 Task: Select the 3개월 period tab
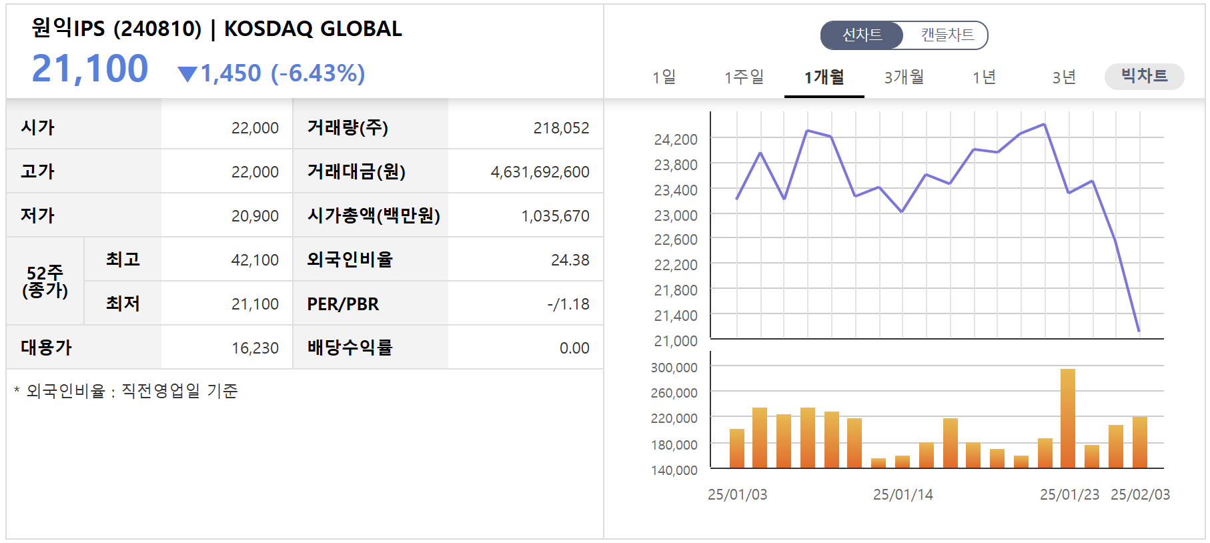[904, 77]
